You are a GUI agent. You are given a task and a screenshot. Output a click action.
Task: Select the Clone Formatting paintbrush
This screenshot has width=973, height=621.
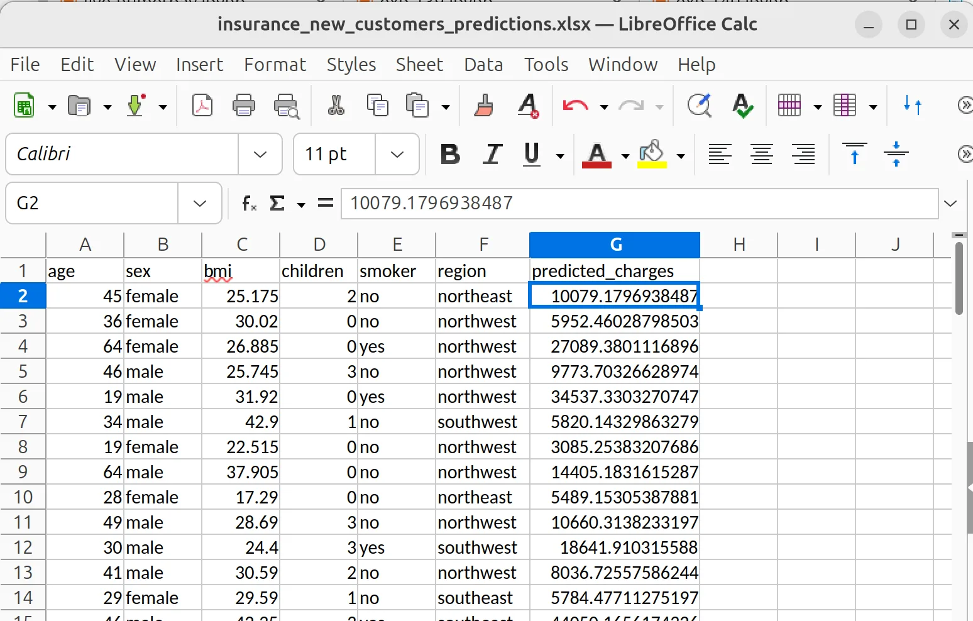pos(484,106)
